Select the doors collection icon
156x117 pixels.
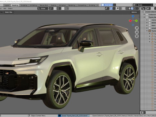click(149, 25)
